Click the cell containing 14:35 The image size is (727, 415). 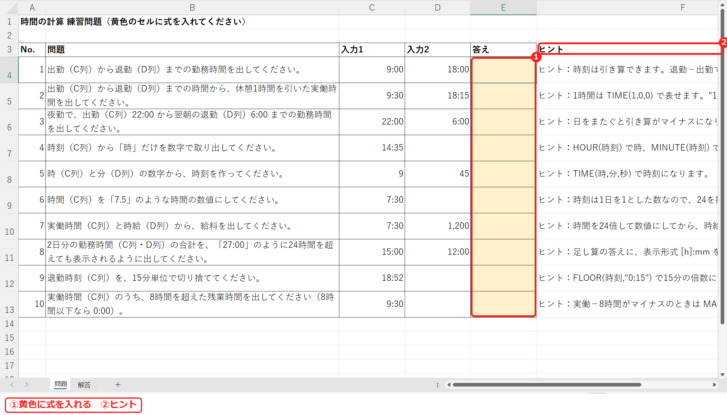click(x=372, y=148)
